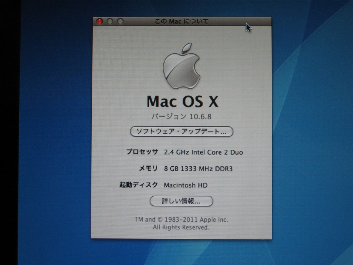
Task: Click the メモリ label
Action: coord(148,168)
